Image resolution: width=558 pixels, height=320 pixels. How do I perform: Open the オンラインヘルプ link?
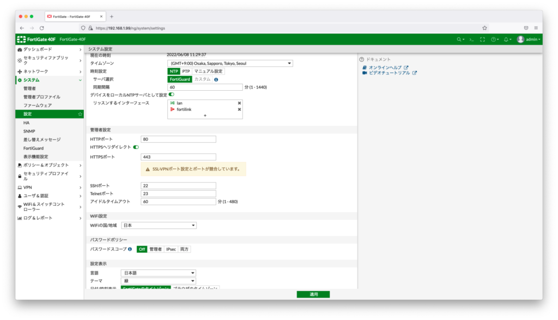click(x=385, y=67)
